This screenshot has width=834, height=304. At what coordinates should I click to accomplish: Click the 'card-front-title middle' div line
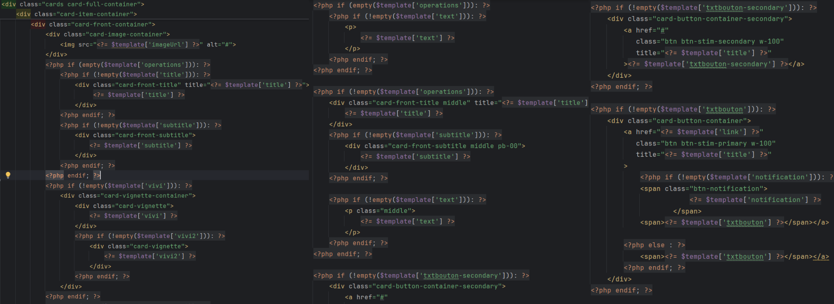click(458, 103)
